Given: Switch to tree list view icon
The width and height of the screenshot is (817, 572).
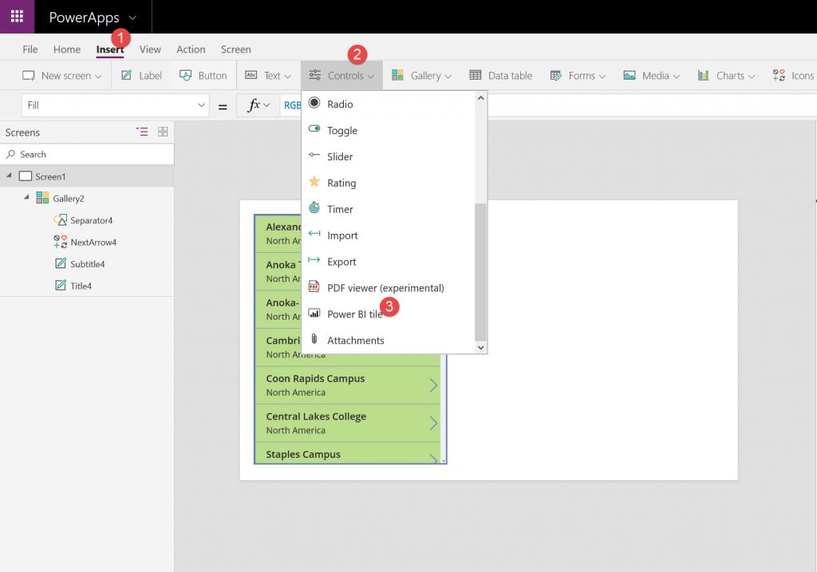Looking at the screenshot, I should (142, 132).
